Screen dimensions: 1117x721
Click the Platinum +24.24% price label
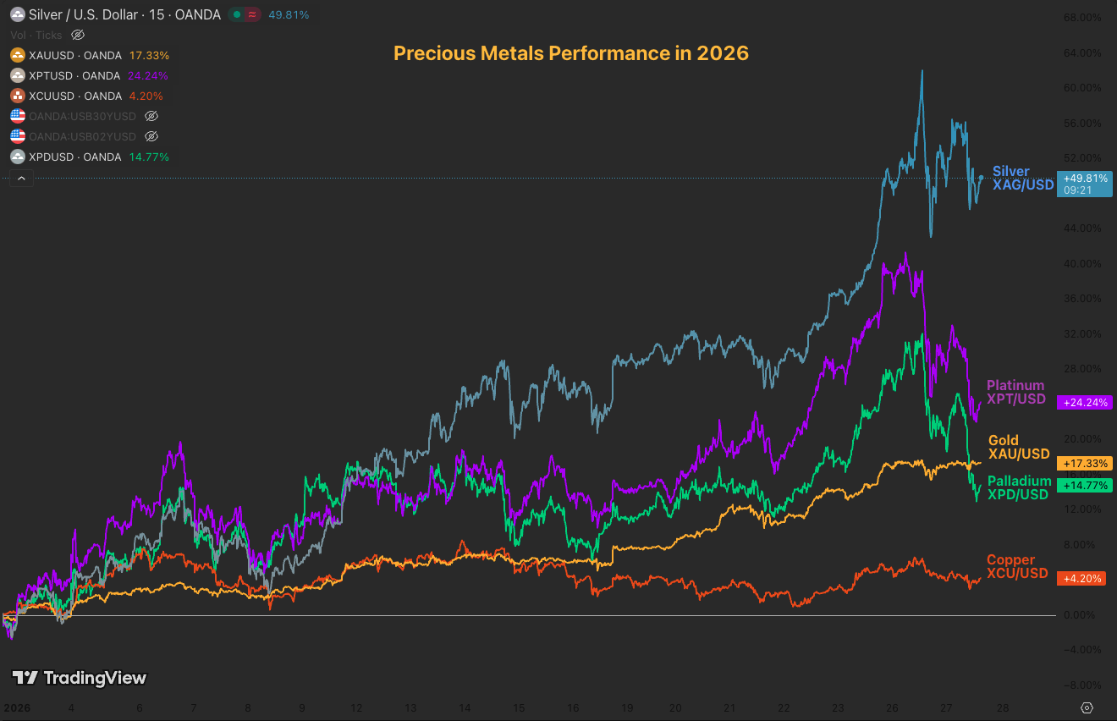[1084, 403]
